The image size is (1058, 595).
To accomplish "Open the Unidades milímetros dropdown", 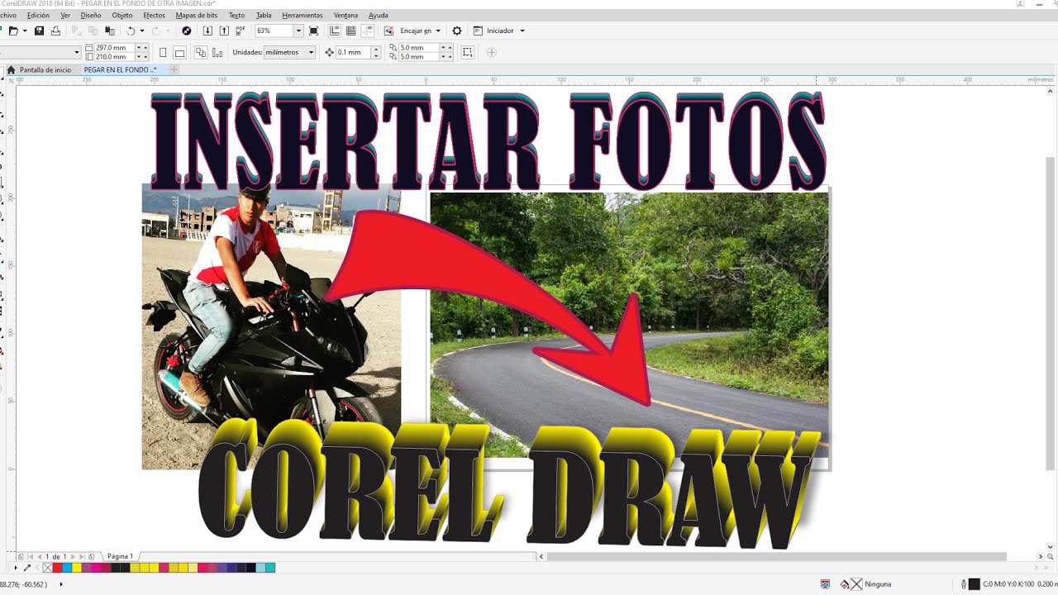I will tap(289, 52).
